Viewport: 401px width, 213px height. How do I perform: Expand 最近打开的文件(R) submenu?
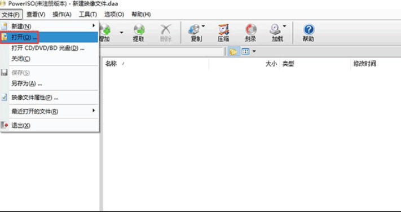point(50,112)
